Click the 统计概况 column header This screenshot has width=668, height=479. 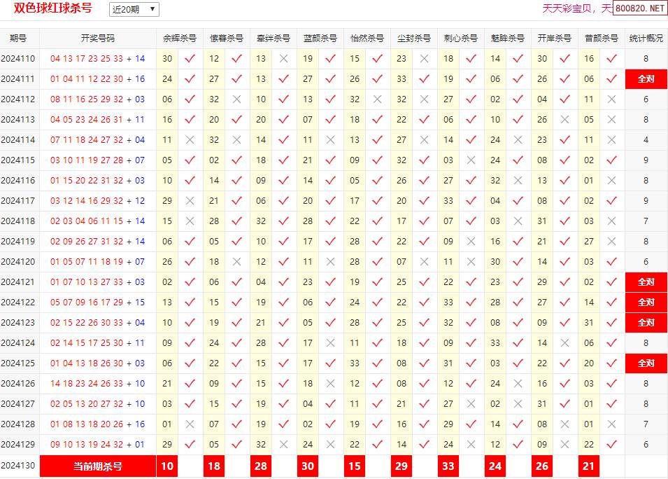pyautogui.click(x=646, y=39)
